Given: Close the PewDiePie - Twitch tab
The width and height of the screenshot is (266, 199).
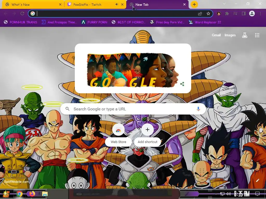Looking at the screenshot, I should pos(122,5).
